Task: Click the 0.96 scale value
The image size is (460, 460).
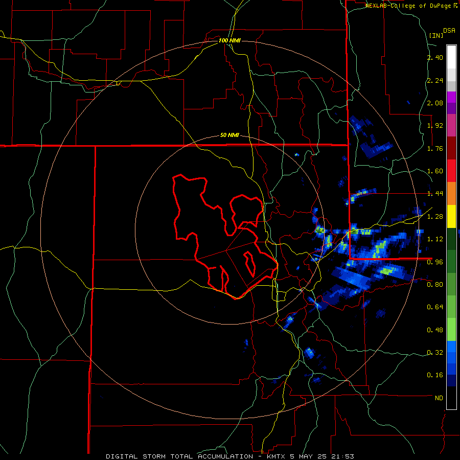Action: click(435, 262)
